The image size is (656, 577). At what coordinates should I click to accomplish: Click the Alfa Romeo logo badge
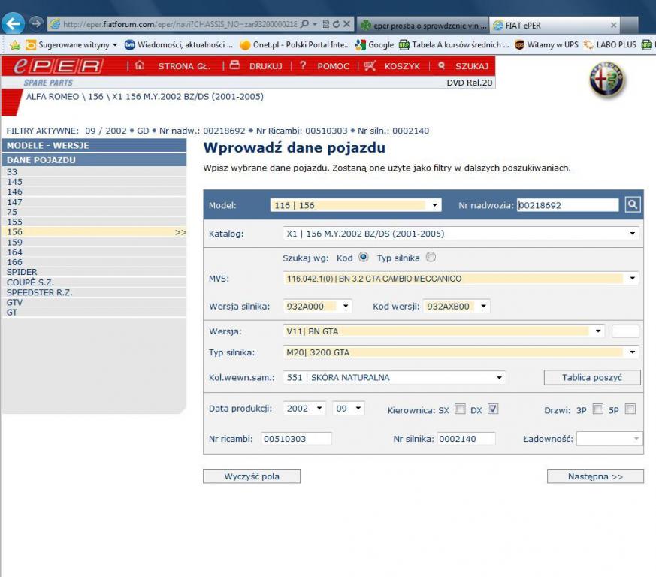tap(607, 80)
